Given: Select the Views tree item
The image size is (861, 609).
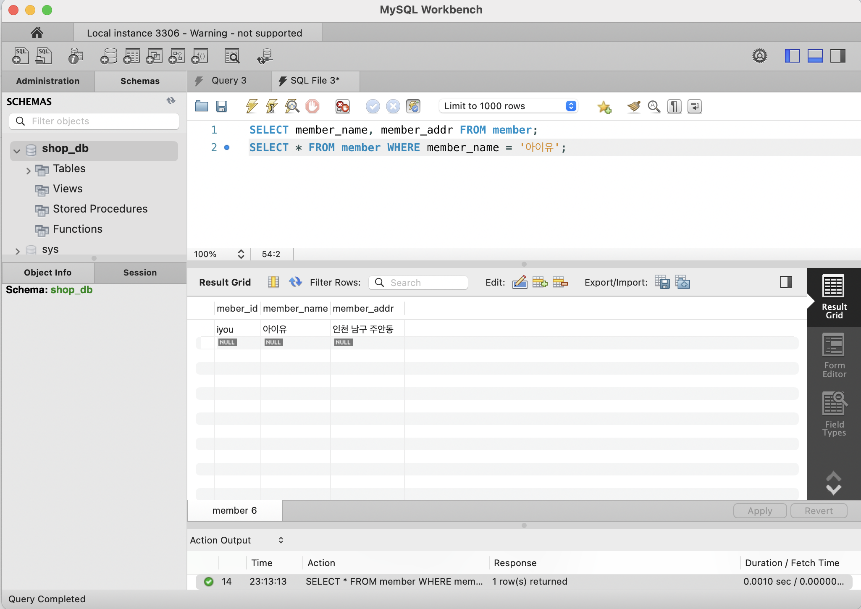Looking at the screenshot, I should pos(68,189).
